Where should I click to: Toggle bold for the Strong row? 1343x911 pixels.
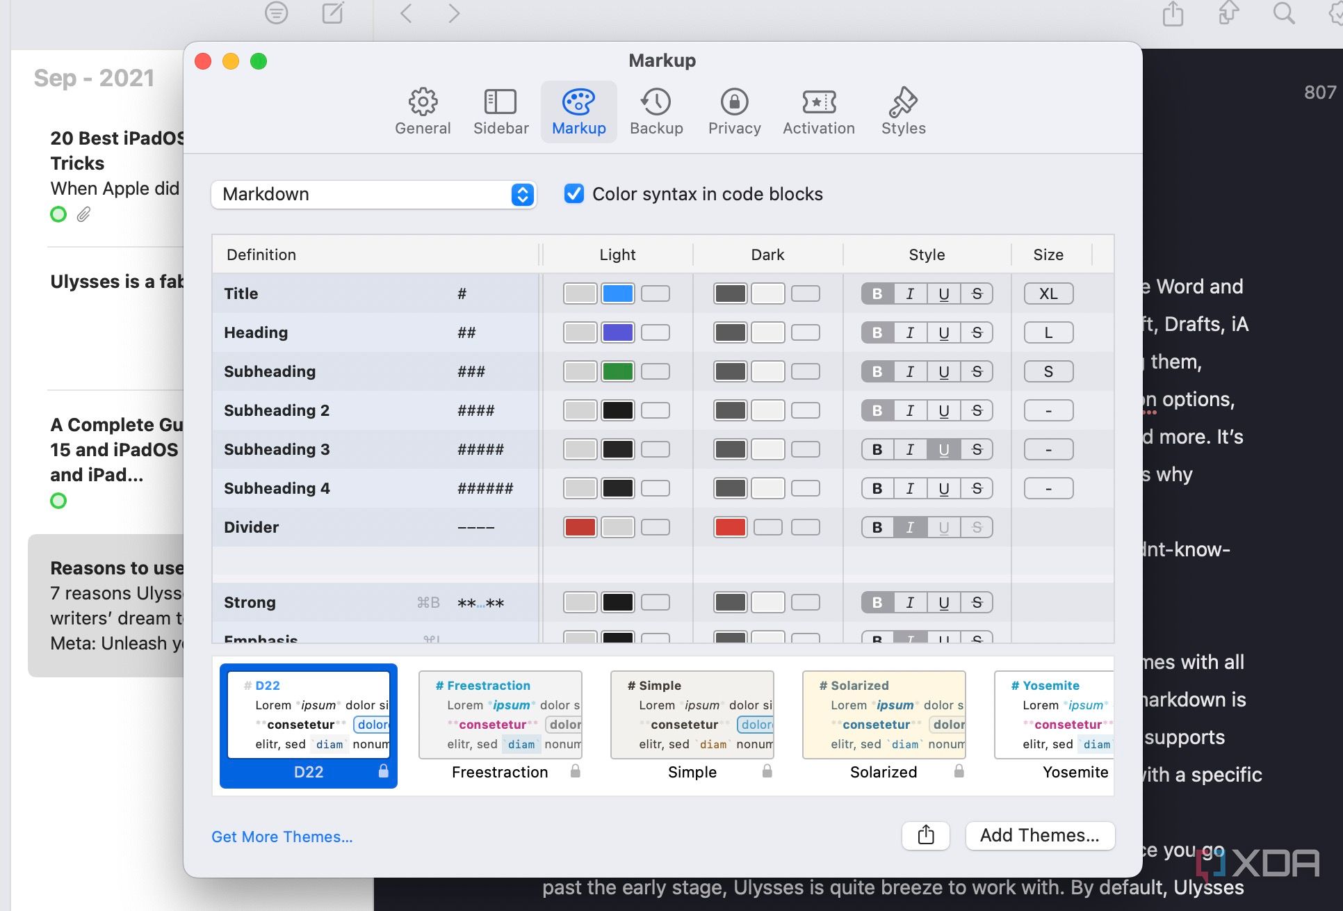click(877, 602)
